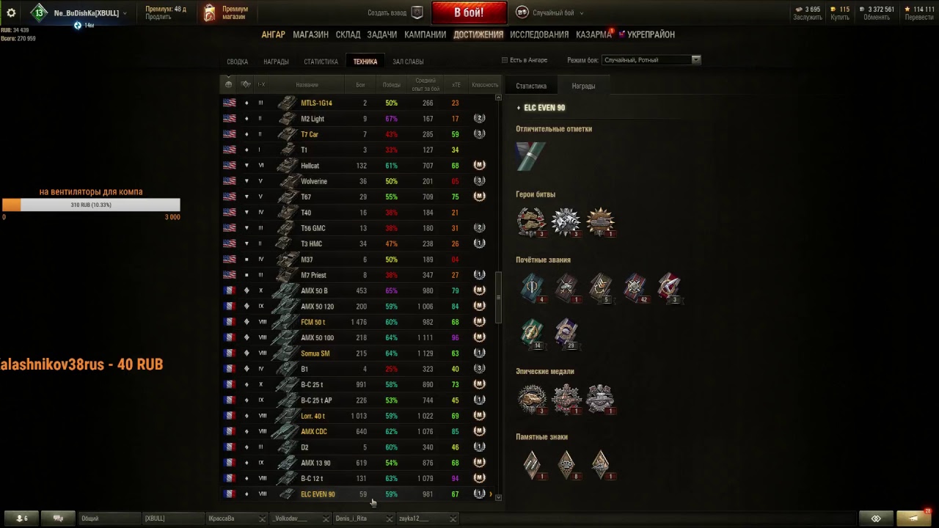Click the red 'В бой!' button
The height and width of the screenshot is (528, 939).
469,12
